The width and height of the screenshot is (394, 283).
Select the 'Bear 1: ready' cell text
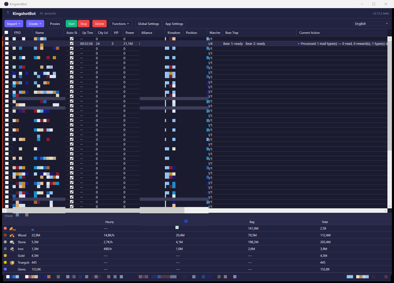pos(233,44)
